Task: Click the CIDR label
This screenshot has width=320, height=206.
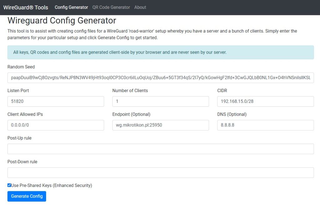Action: pyautogui.click(x=222, y=91)
